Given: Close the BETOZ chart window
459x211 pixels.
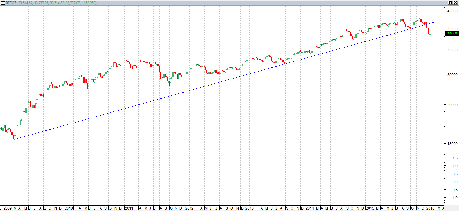Looking at the screenshot, I should coord(455,3).
